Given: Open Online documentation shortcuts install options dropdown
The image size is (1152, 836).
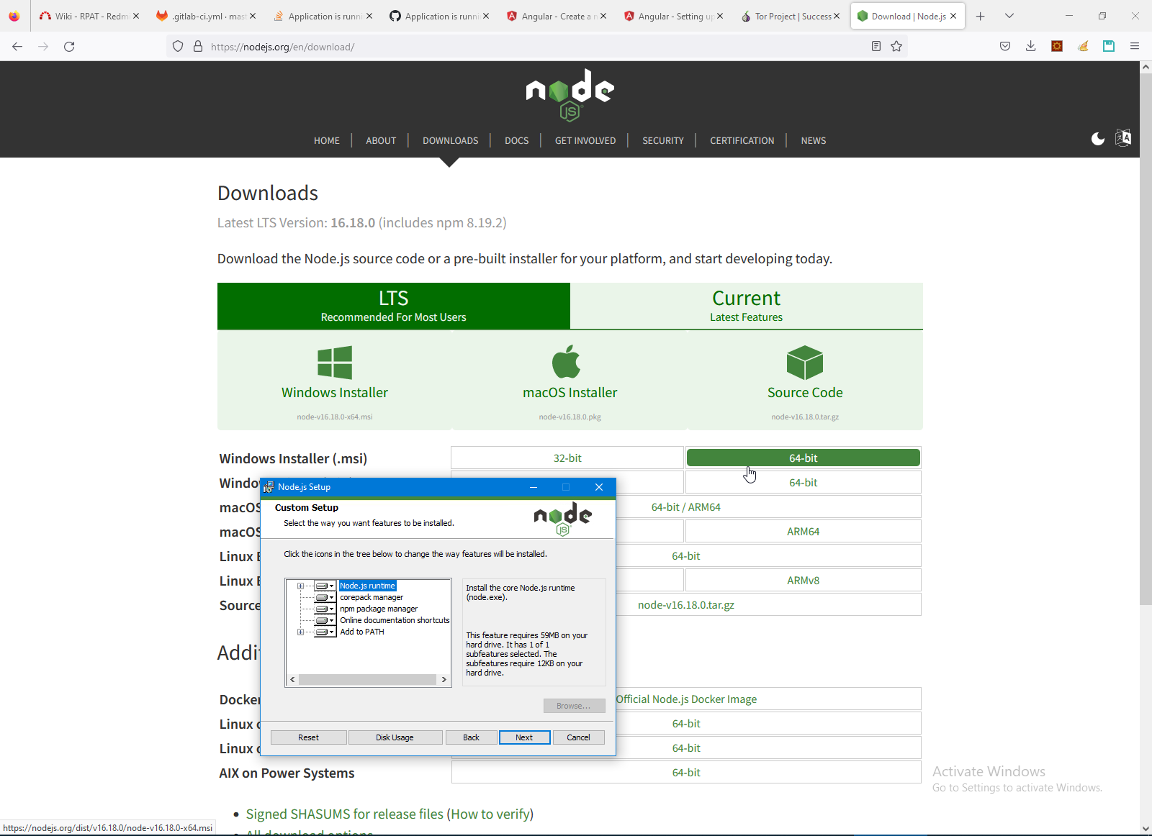Looking at the screenshot, I should [x=325, y=621].
